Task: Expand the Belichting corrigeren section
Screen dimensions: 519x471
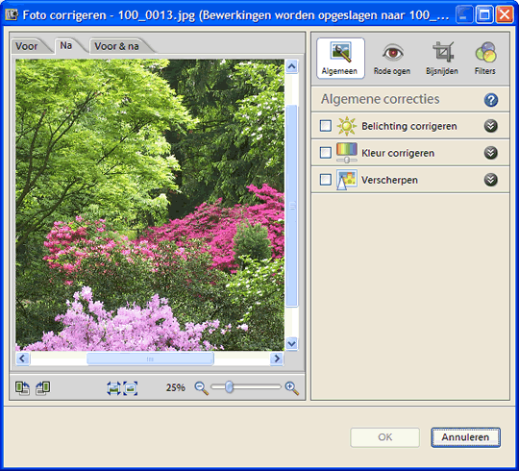Action: point(491,126)
